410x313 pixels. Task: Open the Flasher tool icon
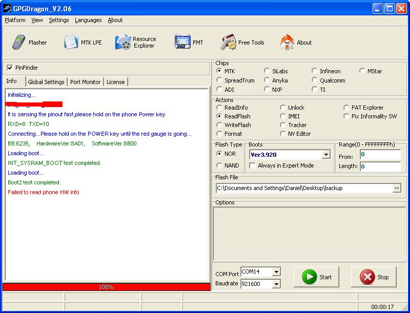[19, 43]
